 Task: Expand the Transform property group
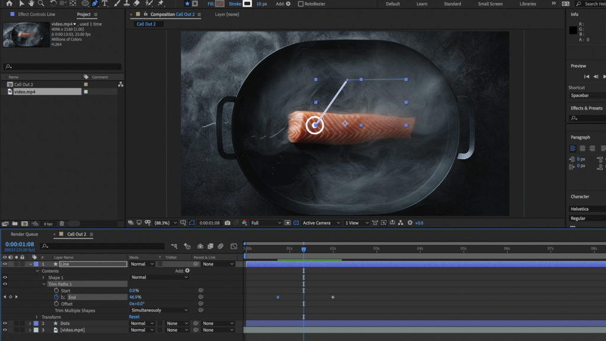[36, 317]
